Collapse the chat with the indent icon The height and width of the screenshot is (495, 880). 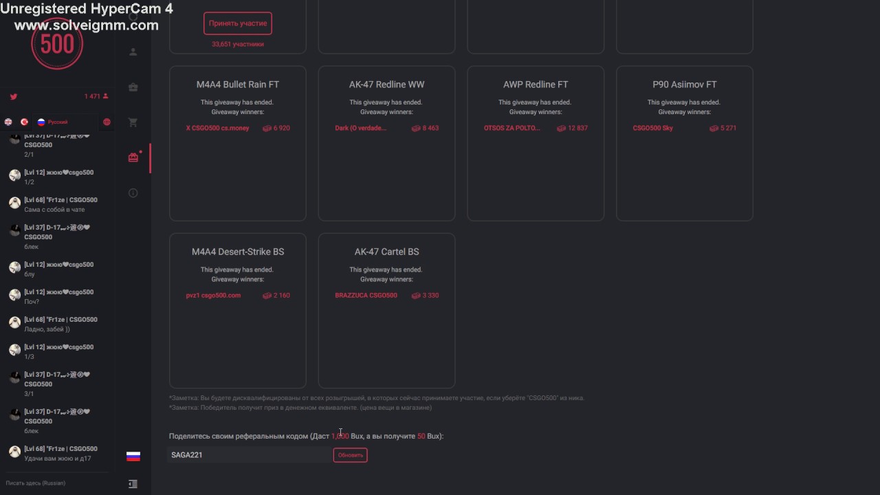[x=133, y=484]
